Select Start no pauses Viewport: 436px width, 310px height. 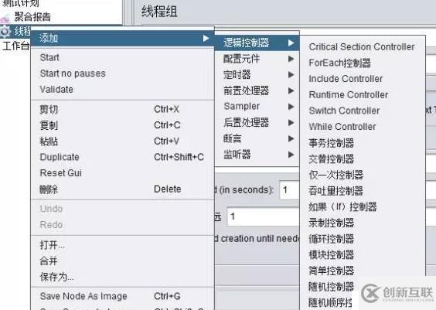coord(122,73)
